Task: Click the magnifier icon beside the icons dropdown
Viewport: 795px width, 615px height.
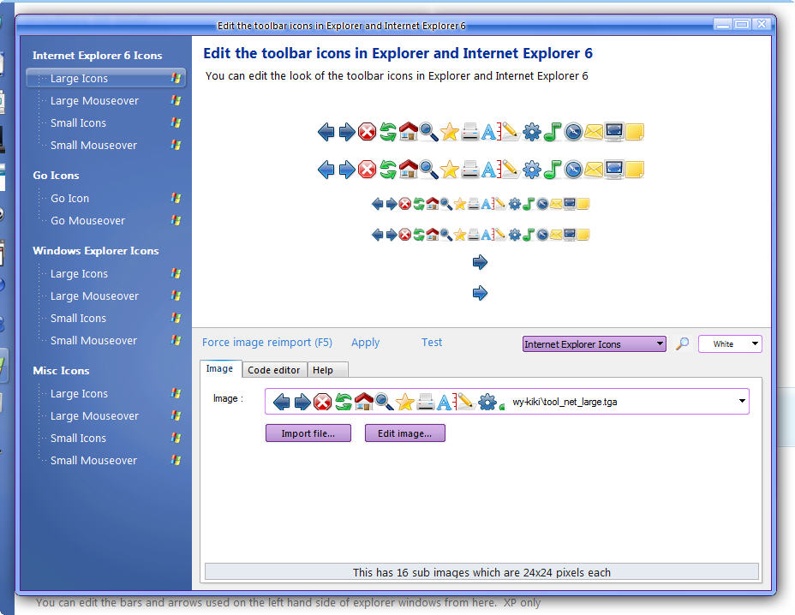Action: click(x=682, y=342)
